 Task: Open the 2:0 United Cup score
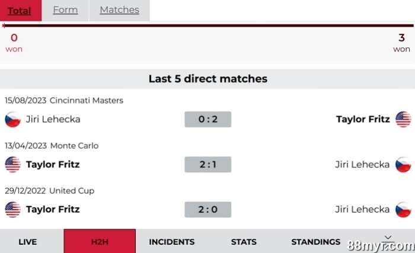pos(207,209)
